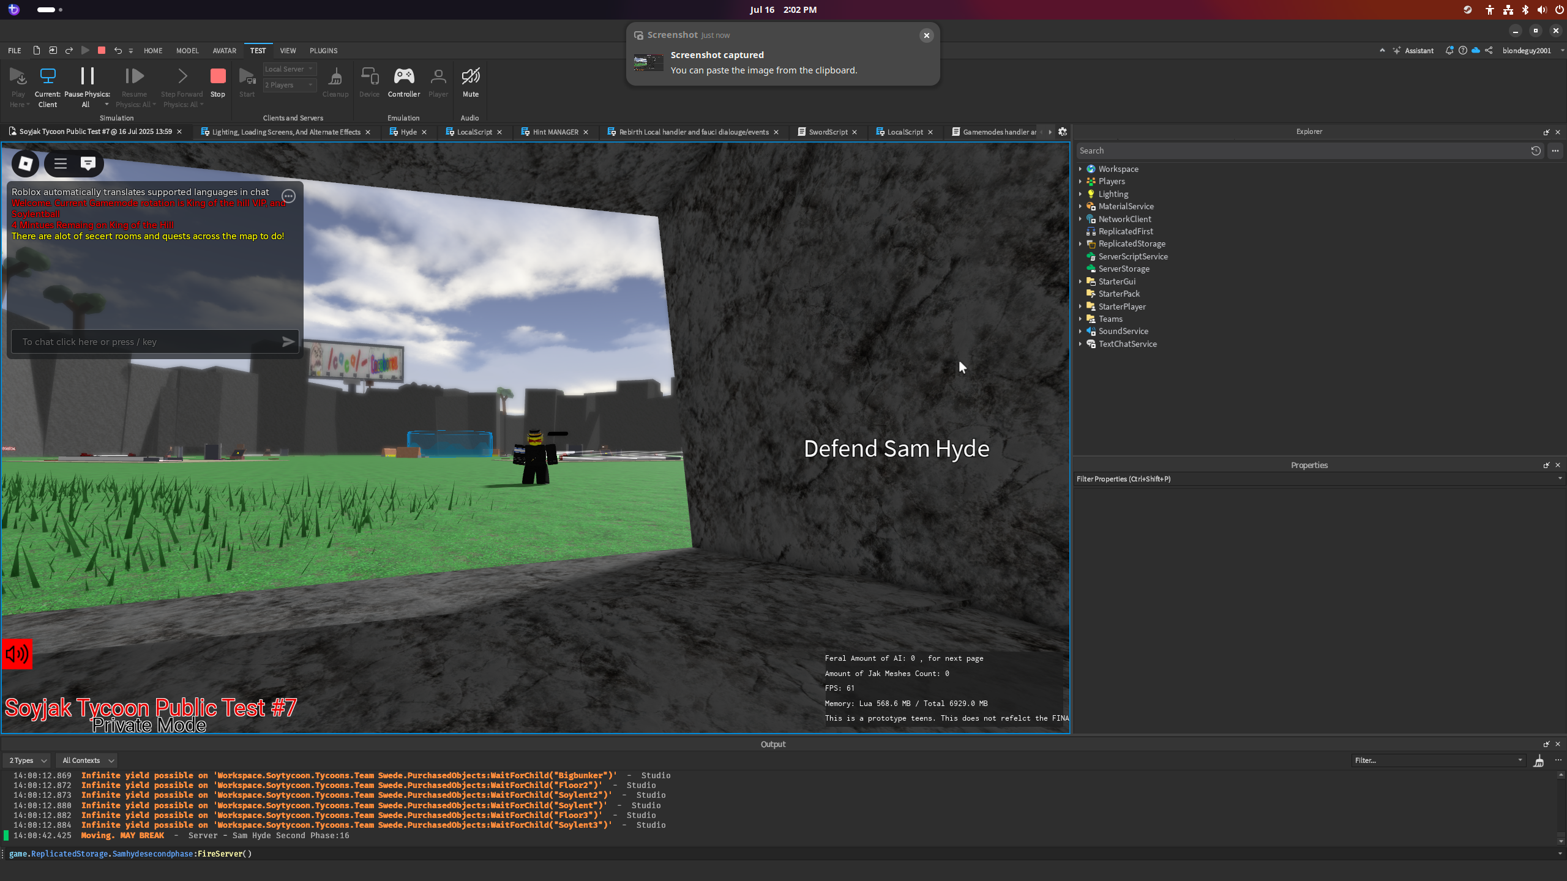Toggle the Mute audio icon
The image size is (1567, 881).
(471, 76)
